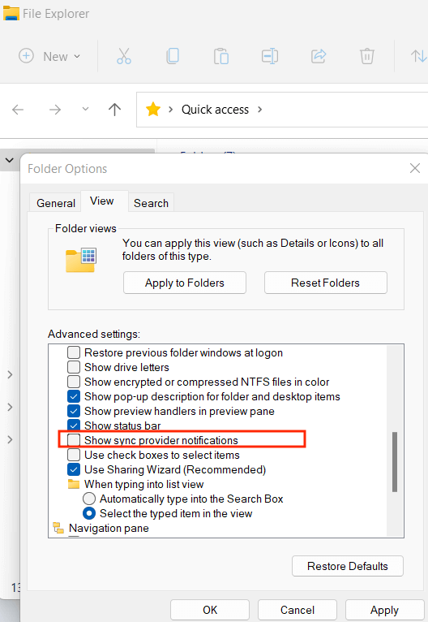Uncheck Show status bar option
Screen dimensions: 428x622
[74, 425]
